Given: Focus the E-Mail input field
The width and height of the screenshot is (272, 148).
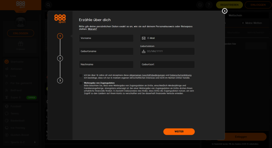Looking at the screenshot, I should click(x=168, y=38).
